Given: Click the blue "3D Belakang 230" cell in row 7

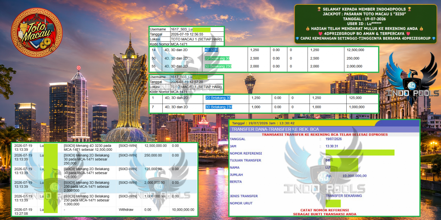Looking at the screenshot, I should coord(219,107).
